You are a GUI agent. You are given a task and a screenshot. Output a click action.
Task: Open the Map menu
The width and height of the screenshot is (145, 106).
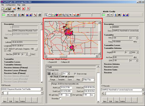(19, 5)
